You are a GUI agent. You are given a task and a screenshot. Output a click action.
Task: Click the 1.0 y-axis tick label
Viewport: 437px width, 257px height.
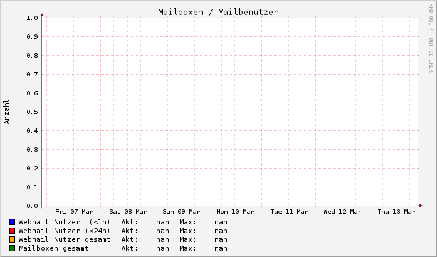(x=33, y=18)
